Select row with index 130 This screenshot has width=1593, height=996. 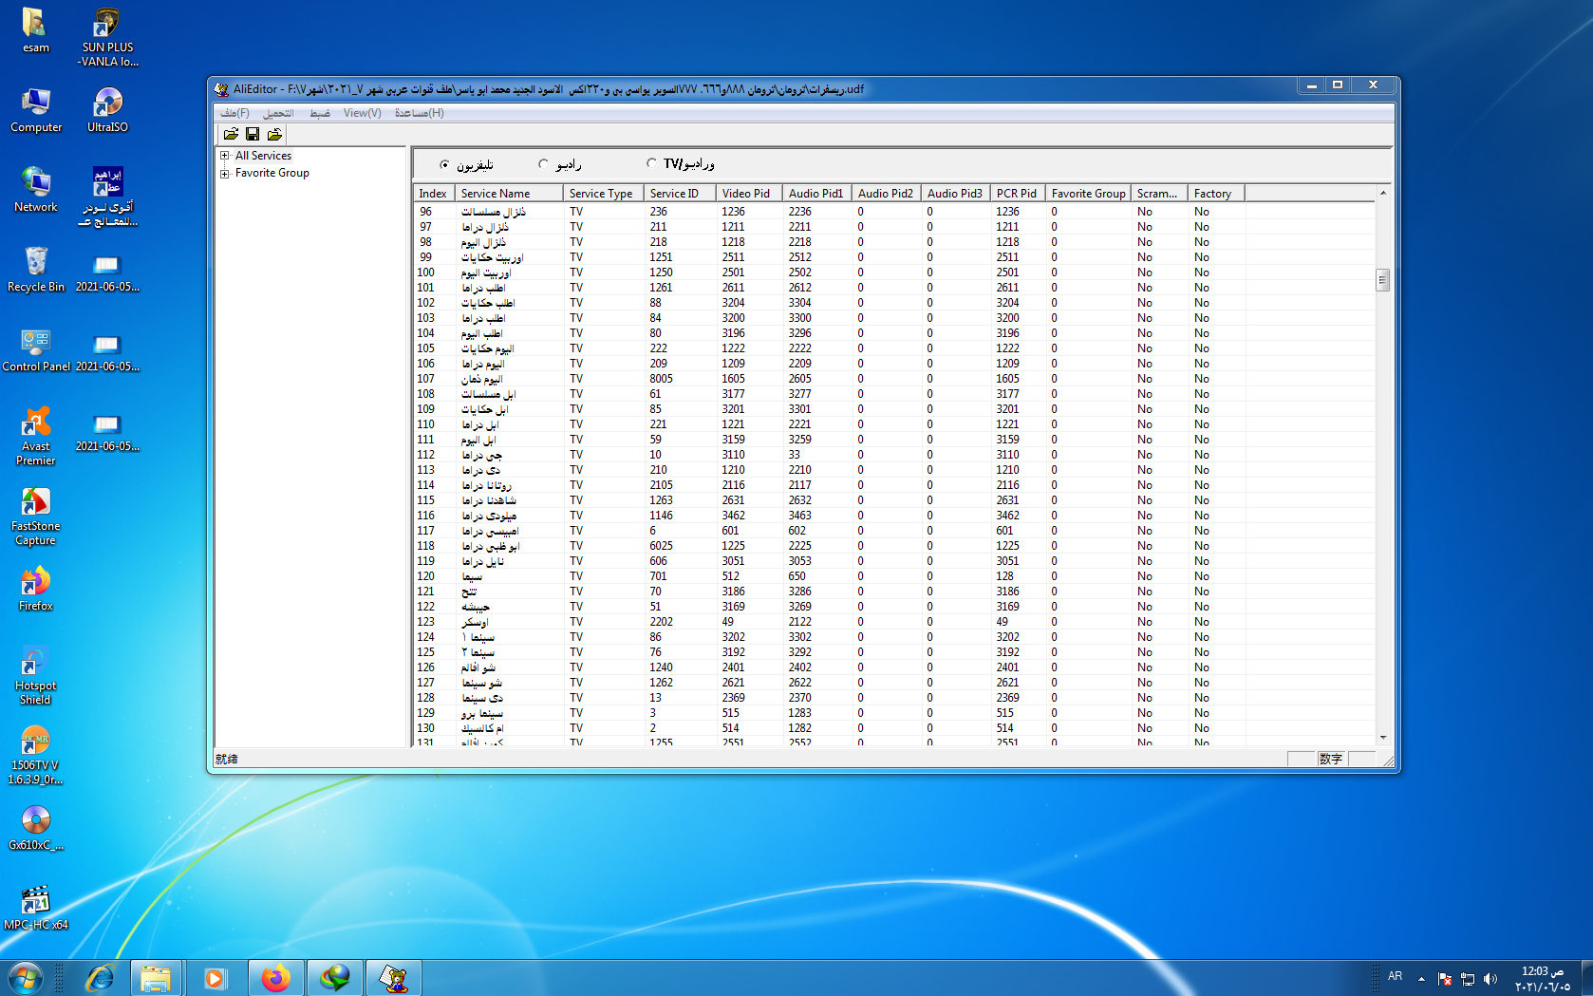click(894, 728)
